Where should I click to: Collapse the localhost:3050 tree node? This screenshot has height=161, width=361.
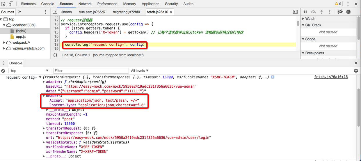click(4, 25)
